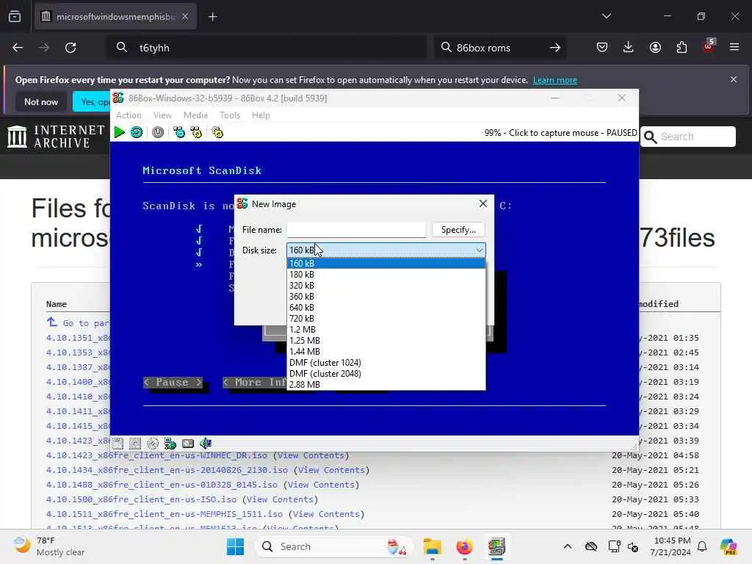The image size is (752, 564).
Task: Click the File name input field
Action: point(356,230)
